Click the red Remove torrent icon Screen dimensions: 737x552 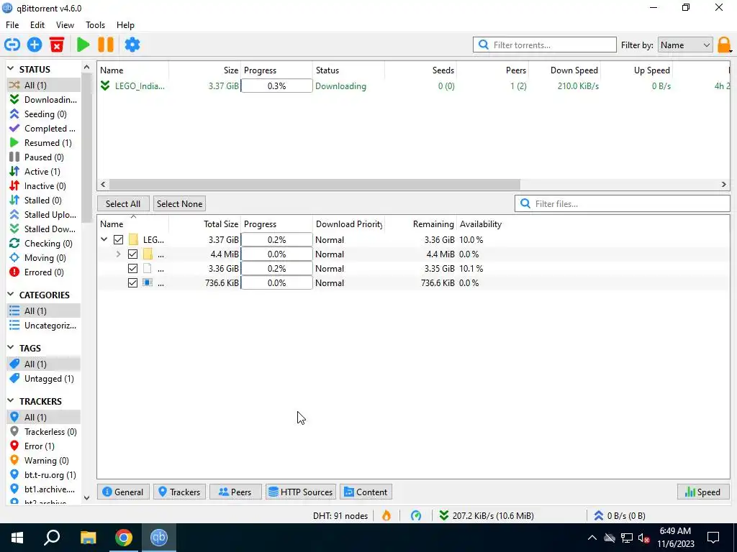57,45
